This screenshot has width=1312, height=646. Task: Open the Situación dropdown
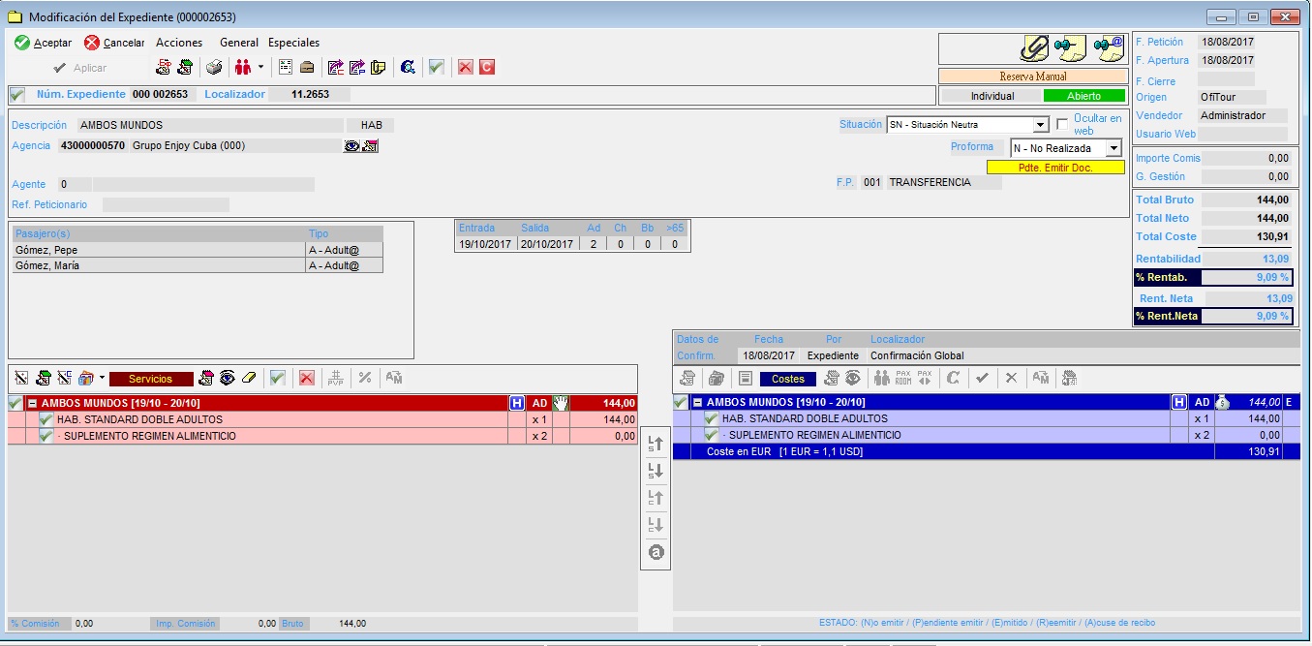1040,125
